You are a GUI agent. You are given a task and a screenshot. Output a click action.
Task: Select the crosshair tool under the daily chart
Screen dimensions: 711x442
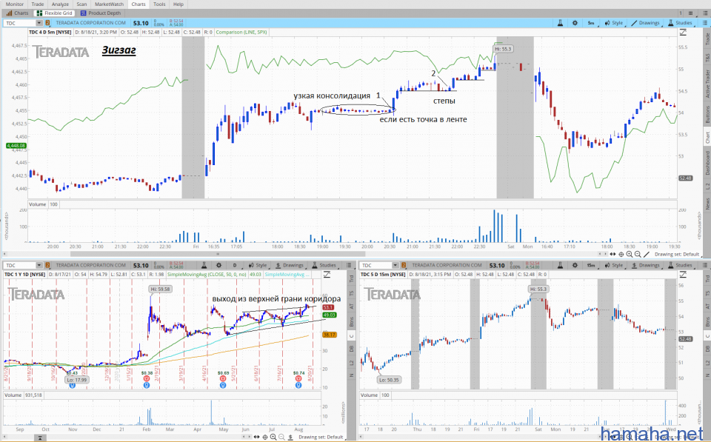265,437
